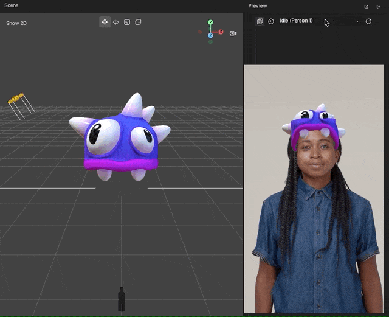The image size is (389, 317).
Task: Click the Z axis on orientation gizmo
Action: point(210,35)
